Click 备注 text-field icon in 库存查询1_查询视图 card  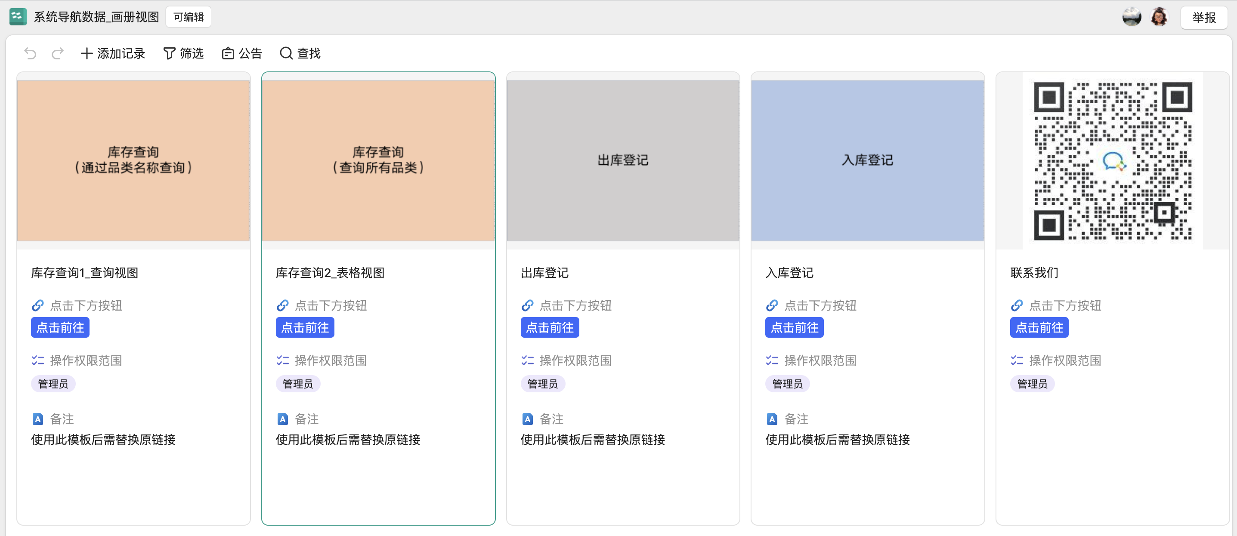38,419
